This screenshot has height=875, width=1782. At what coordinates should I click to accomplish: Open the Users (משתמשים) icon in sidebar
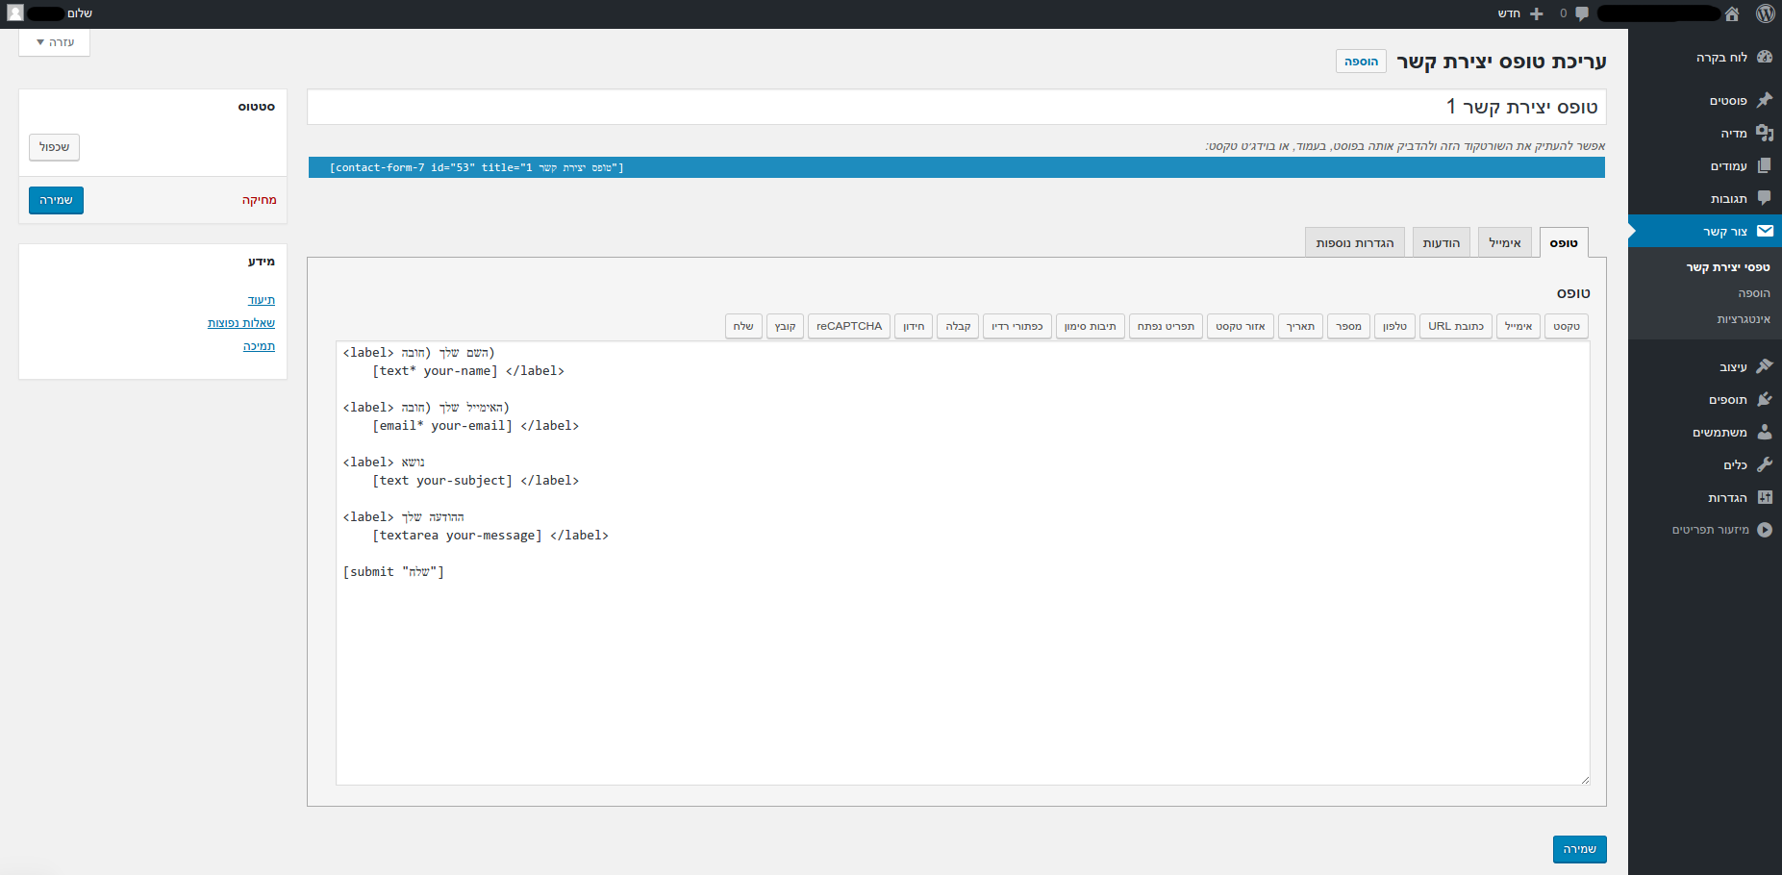pyautogui.click(x=1764, y=432)
